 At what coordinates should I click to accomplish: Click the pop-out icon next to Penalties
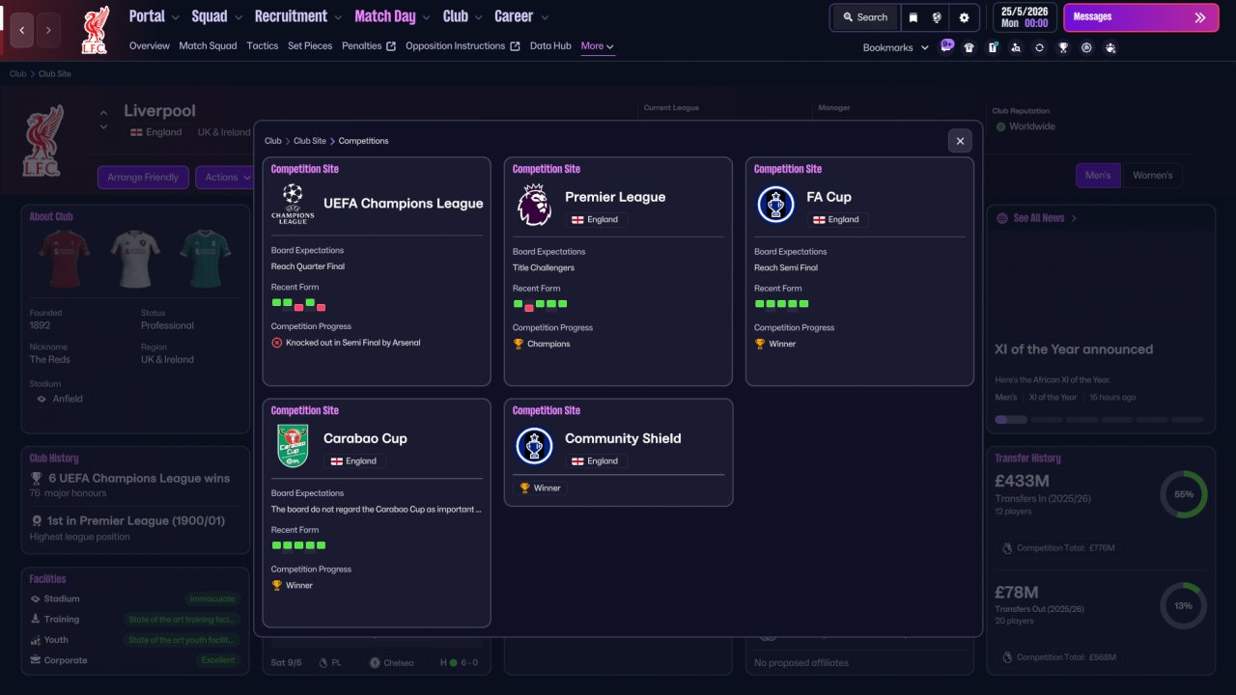pos(391,46)
